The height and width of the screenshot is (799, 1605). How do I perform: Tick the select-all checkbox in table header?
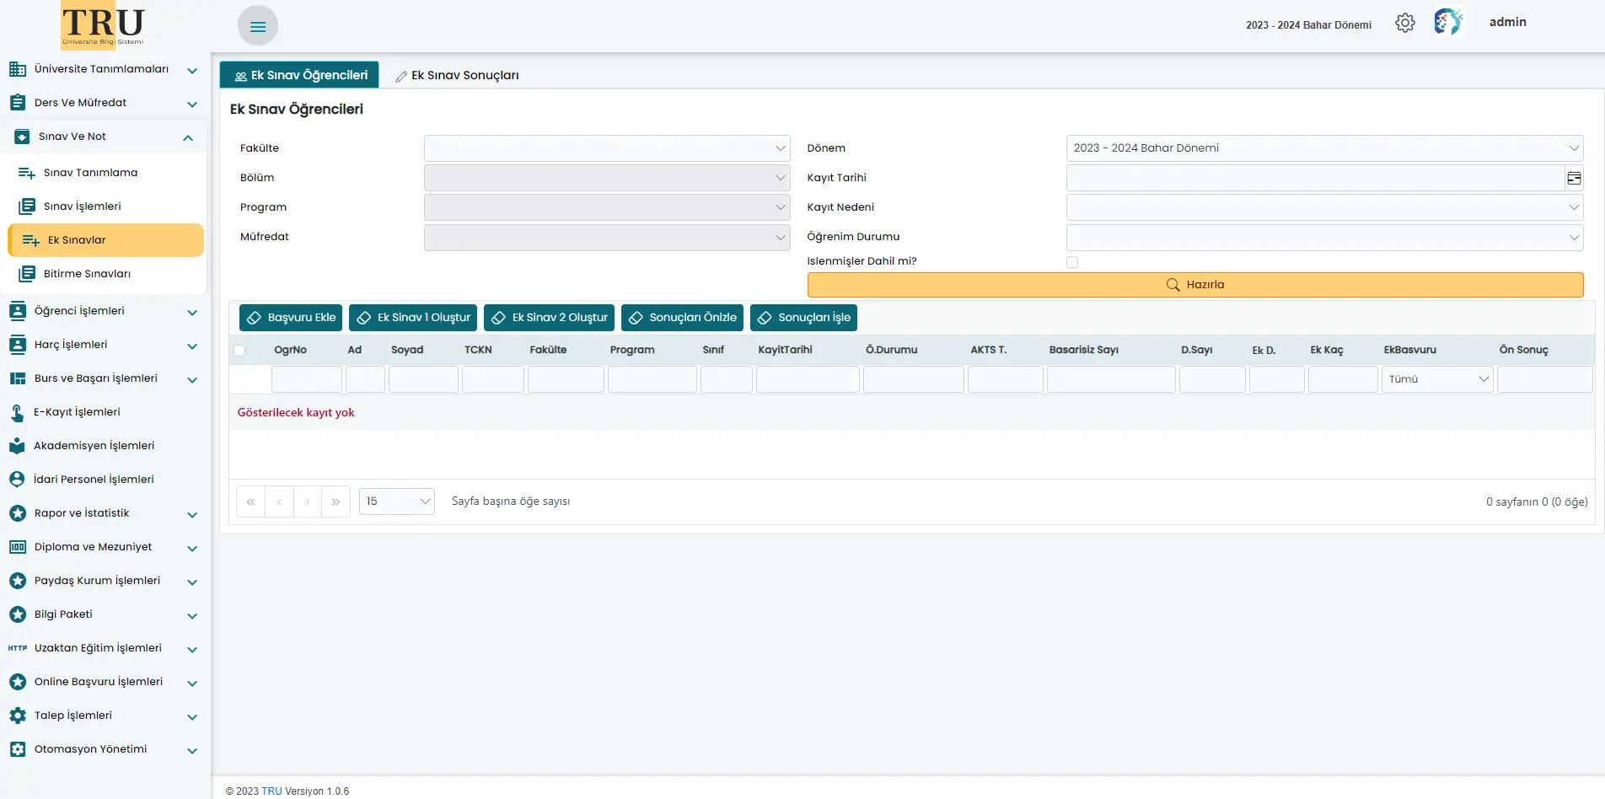tap(240, 351)
